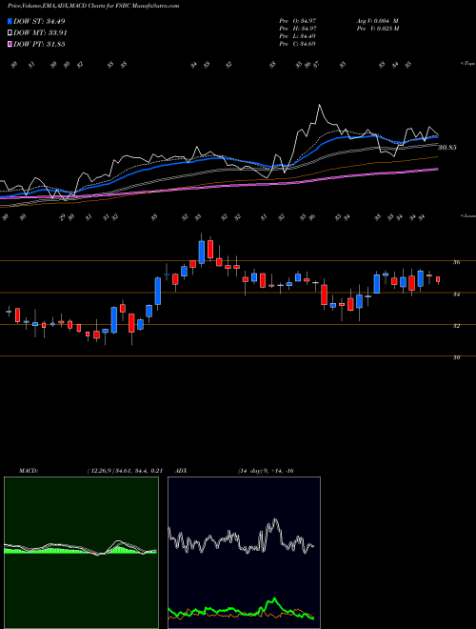Open the dark blue ADX indicator panel
The width and height of the screenshot is (476, 629).
click(x=244, y=553)
